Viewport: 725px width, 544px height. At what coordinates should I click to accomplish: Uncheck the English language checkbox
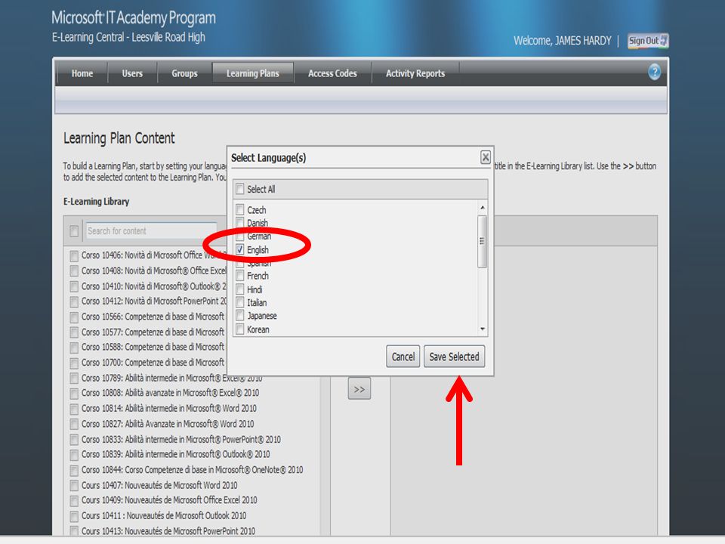tap(240, 249)
